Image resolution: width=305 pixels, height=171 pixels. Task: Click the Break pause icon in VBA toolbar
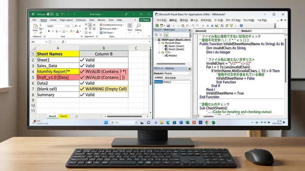point(207,25)
